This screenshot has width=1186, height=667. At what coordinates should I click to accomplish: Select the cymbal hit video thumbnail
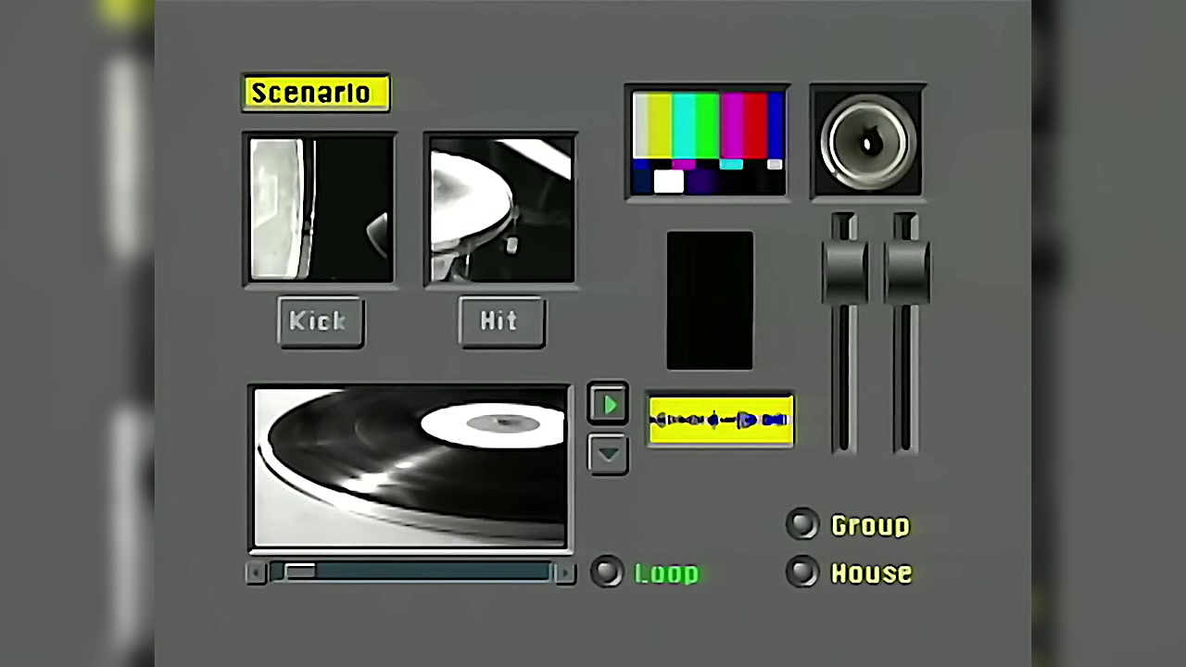pyautogui.click(x=501, y=209)
